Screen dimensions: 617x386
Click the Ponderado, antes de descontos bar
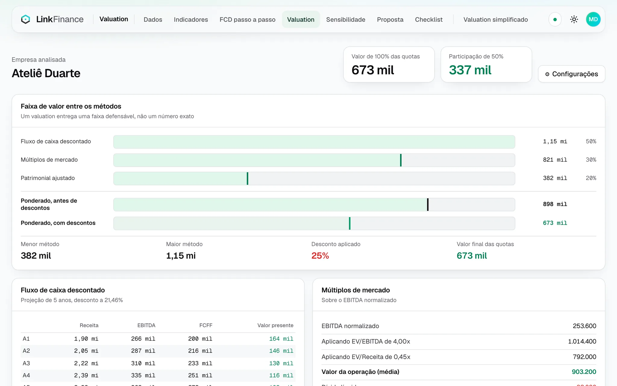(314, 204)
